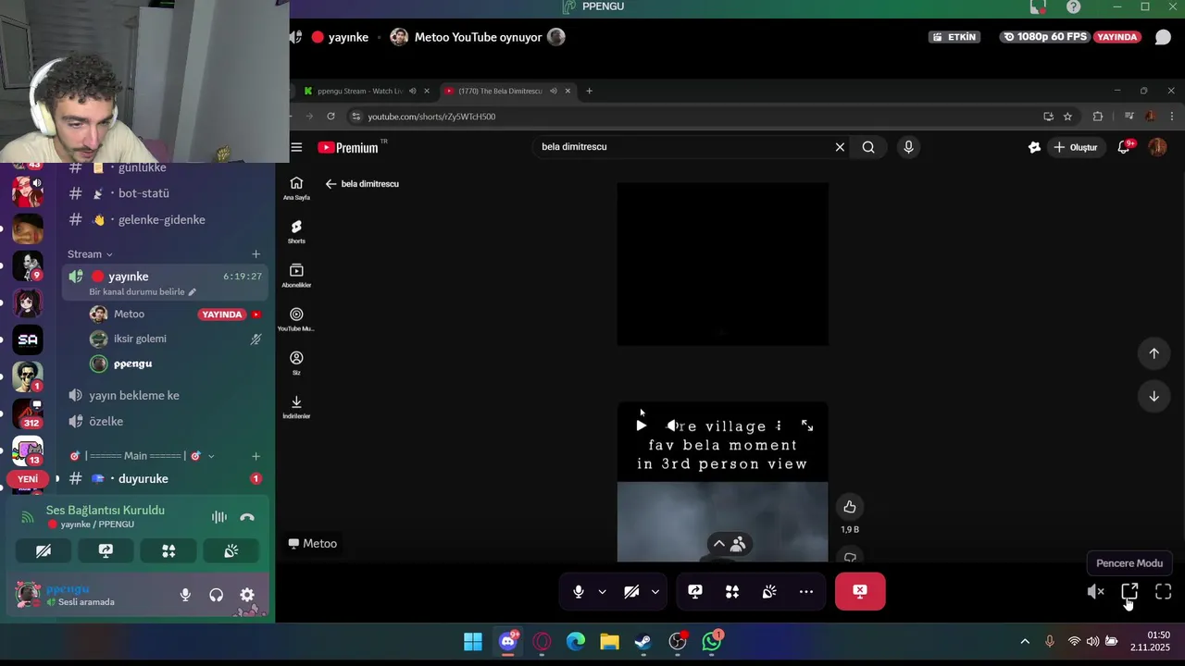
Task: Open Abonelikler in YouTube sidebar
Action: coord(296,276)
